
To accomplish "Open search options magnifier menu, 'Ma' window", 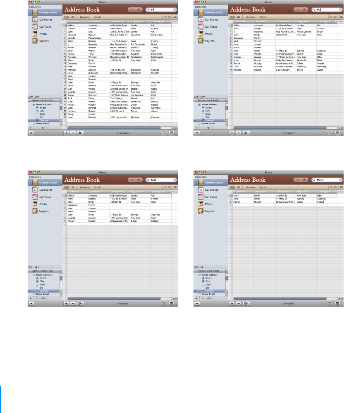I will click(x=314, y=9).
